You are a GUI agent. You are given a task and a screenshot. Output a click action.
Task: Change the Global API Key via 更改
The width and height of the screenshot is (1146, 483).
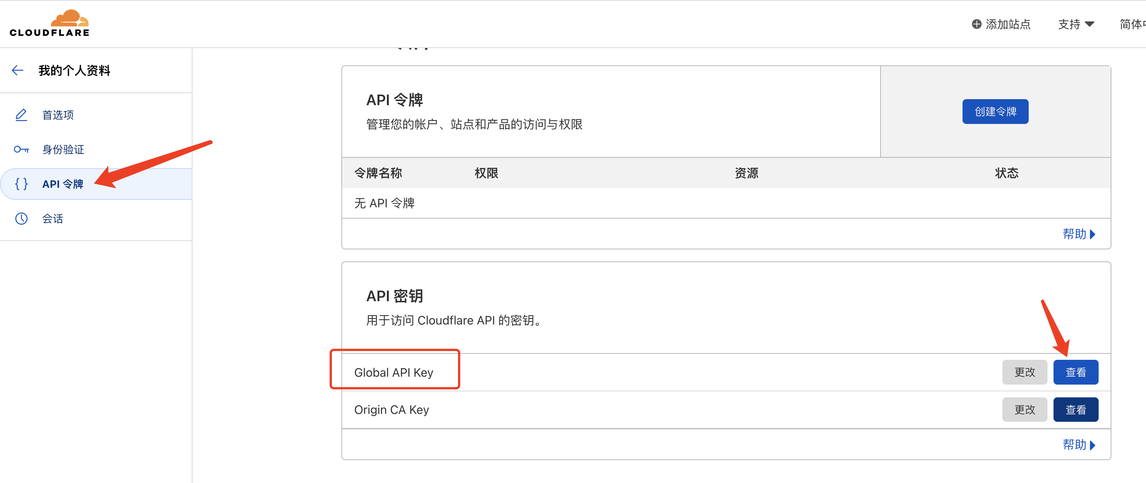[1024, 372]
